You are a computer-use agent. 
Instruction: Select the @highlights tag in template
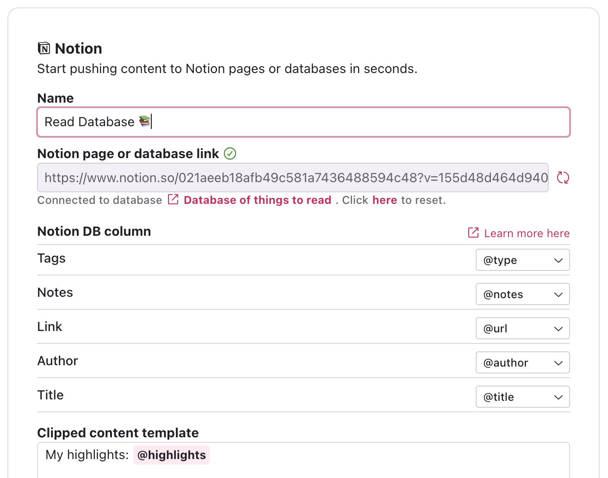172,455
